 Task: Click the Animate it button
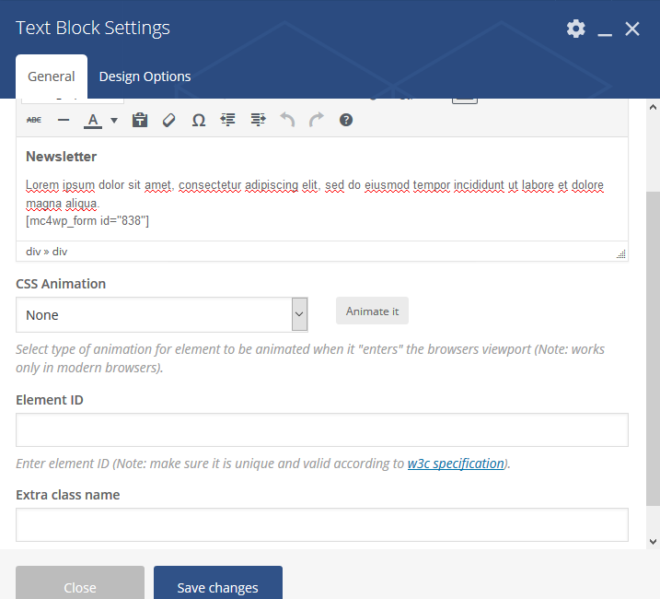372,311
